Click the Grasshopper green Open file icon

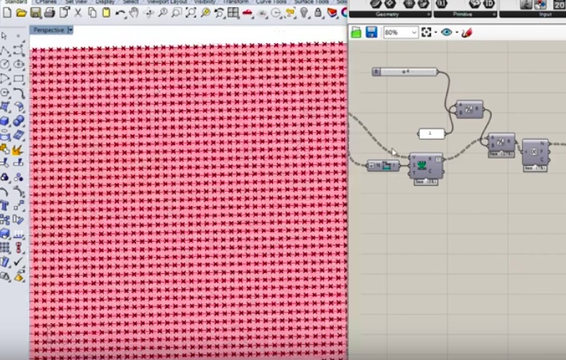tap(356, 33)
